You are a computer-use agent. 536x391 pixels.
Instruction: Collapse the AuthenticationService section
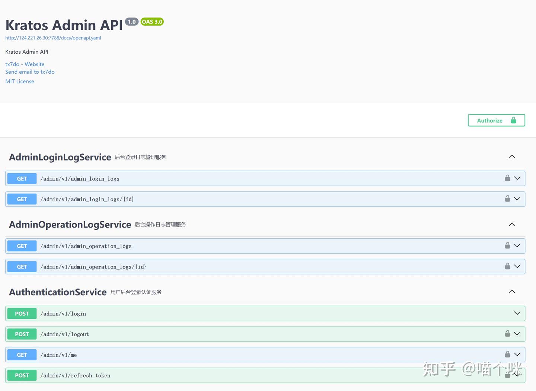point(512,292)
